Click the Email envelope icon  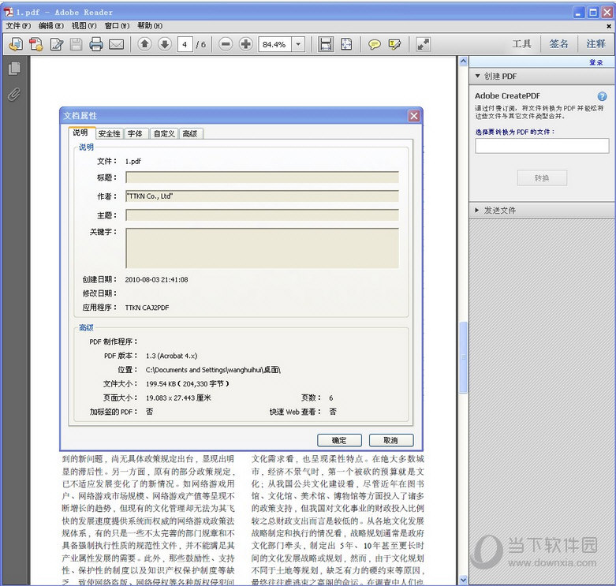[x=116, y=44]
